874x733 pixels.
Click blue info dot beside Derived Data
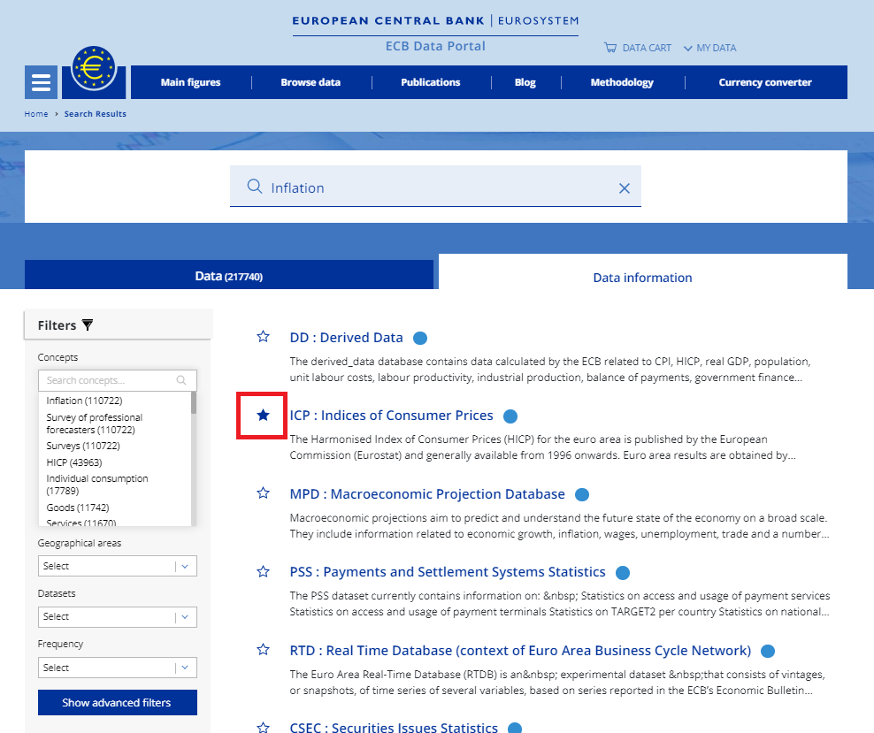[420, 339]
